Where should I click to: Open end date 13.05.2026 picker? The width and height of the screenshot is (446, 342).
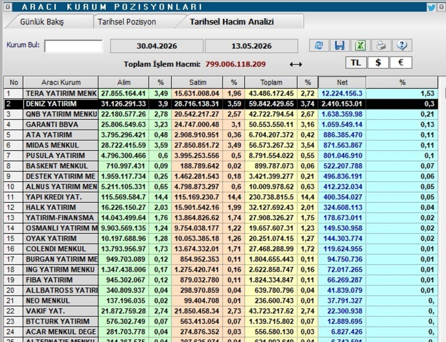click(251, 46)
